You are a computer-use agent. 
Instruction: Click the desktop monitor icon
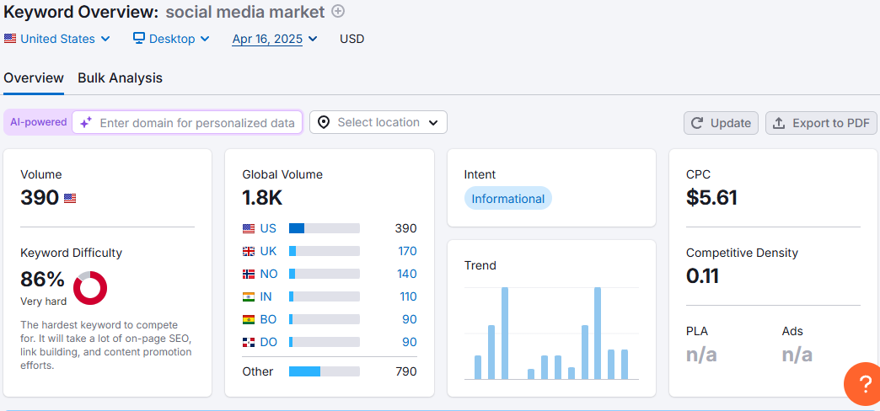[138, 38]
